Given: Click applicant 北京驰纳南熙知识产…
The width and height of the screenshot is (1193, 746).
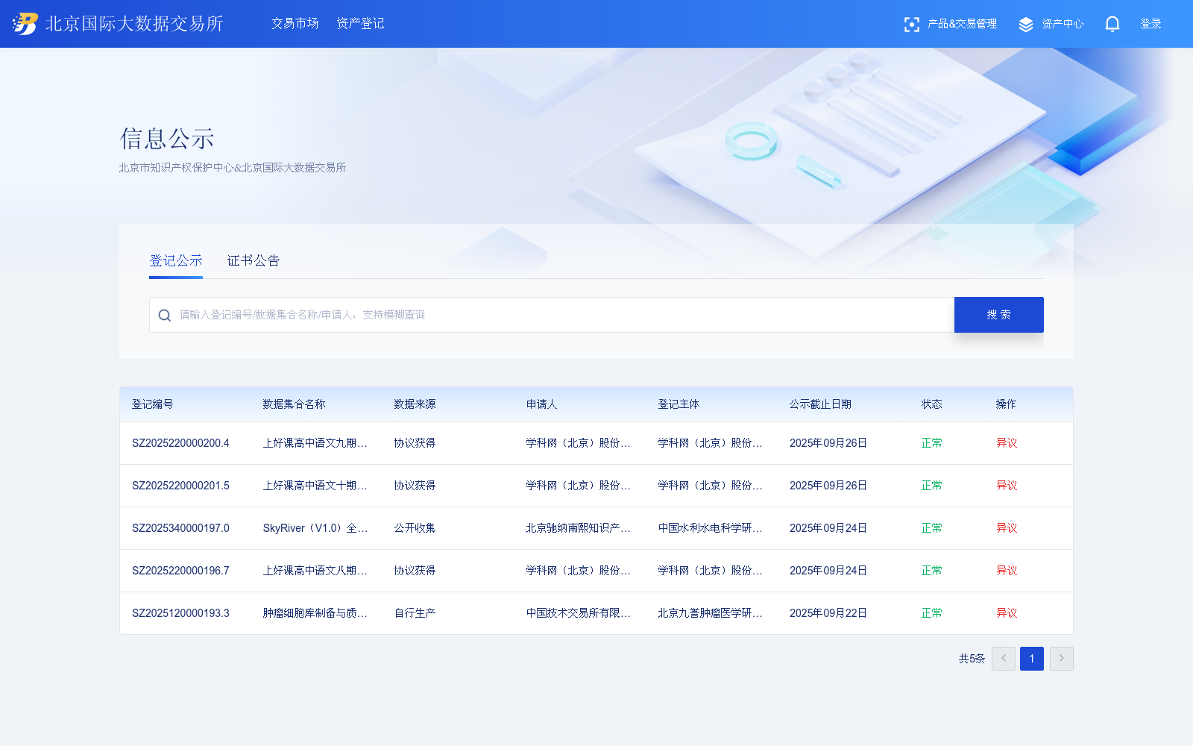Looking at the screenshot, I should click(579, 528).
